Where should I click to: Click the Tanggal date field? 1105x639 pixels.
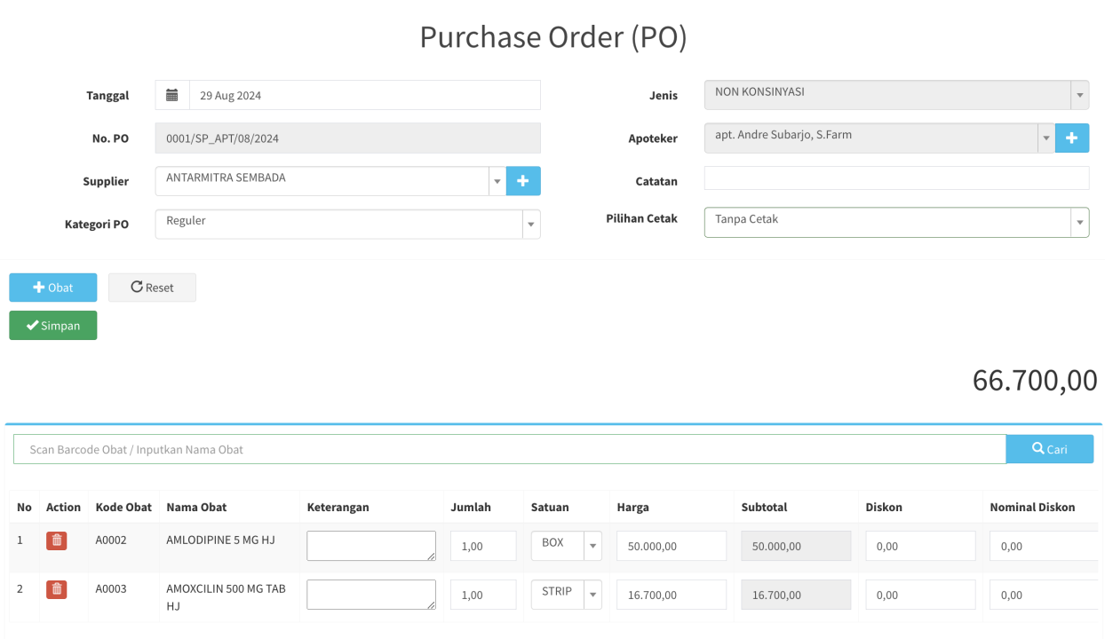[x=364, y=95]
